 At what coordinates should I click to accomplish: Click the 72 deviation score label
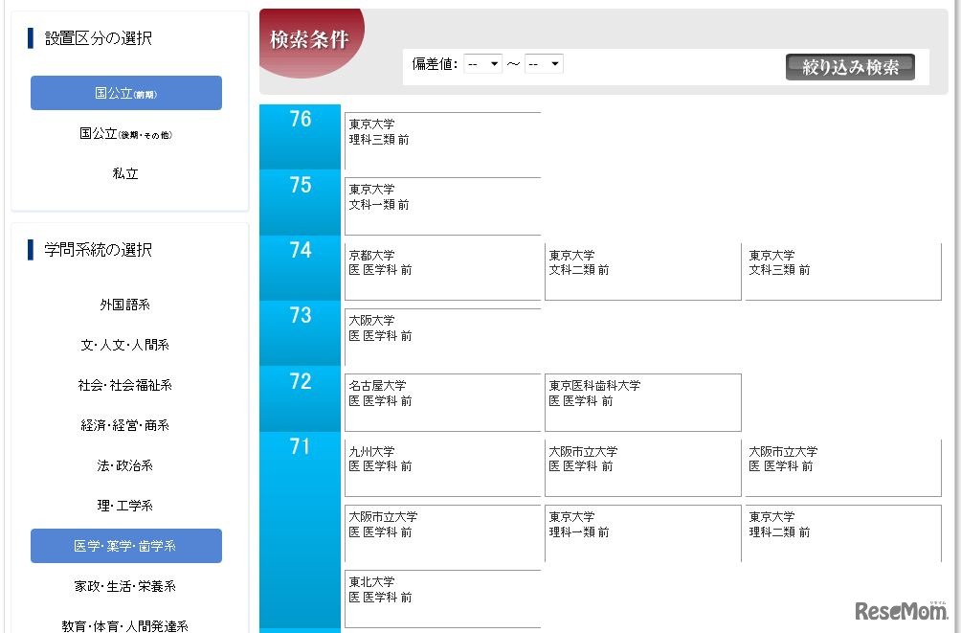pos(301,381)
